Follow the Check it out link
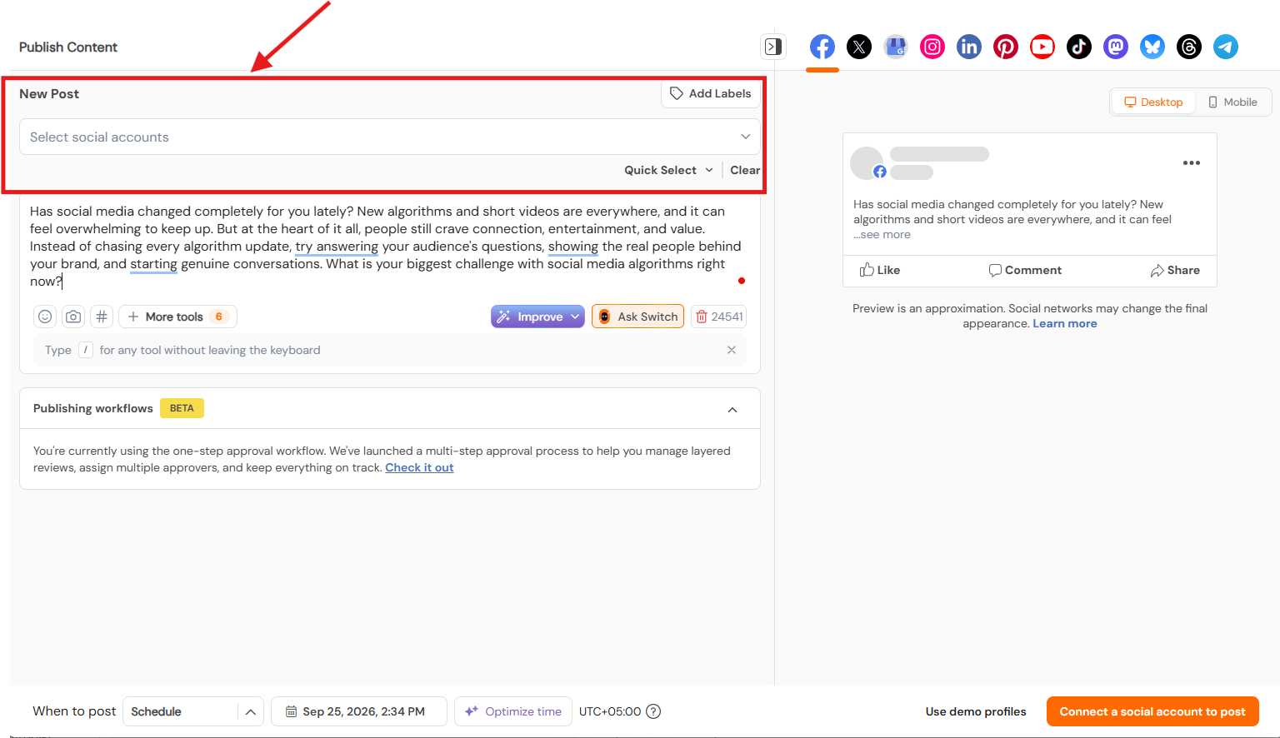 [x=419, y=468]
